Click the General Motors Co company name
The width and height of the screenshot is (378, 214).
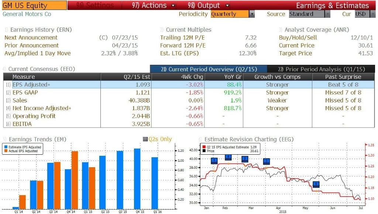[27, 14]
